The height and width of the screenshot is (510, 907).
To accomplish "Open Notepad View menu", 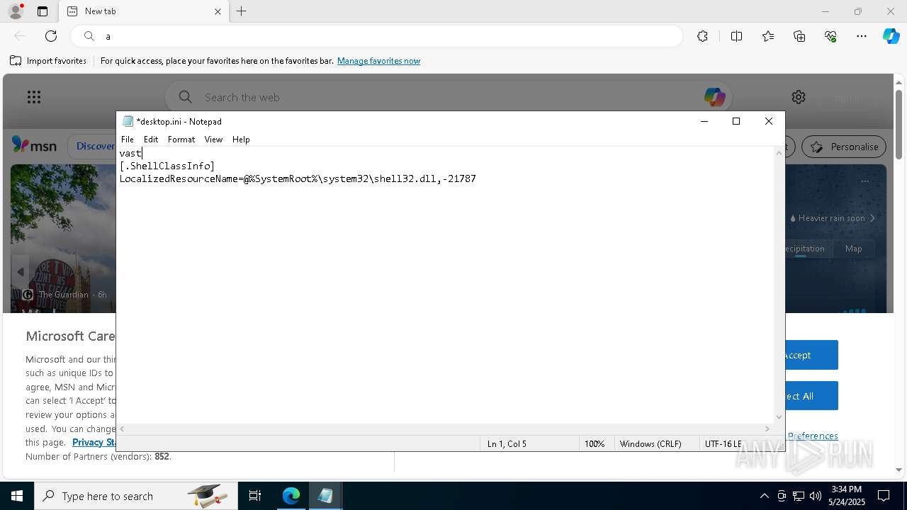I will pyautogui.click(x=213, y=140).
